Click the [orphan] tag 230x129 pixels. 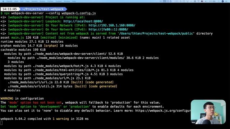(51, 46)
